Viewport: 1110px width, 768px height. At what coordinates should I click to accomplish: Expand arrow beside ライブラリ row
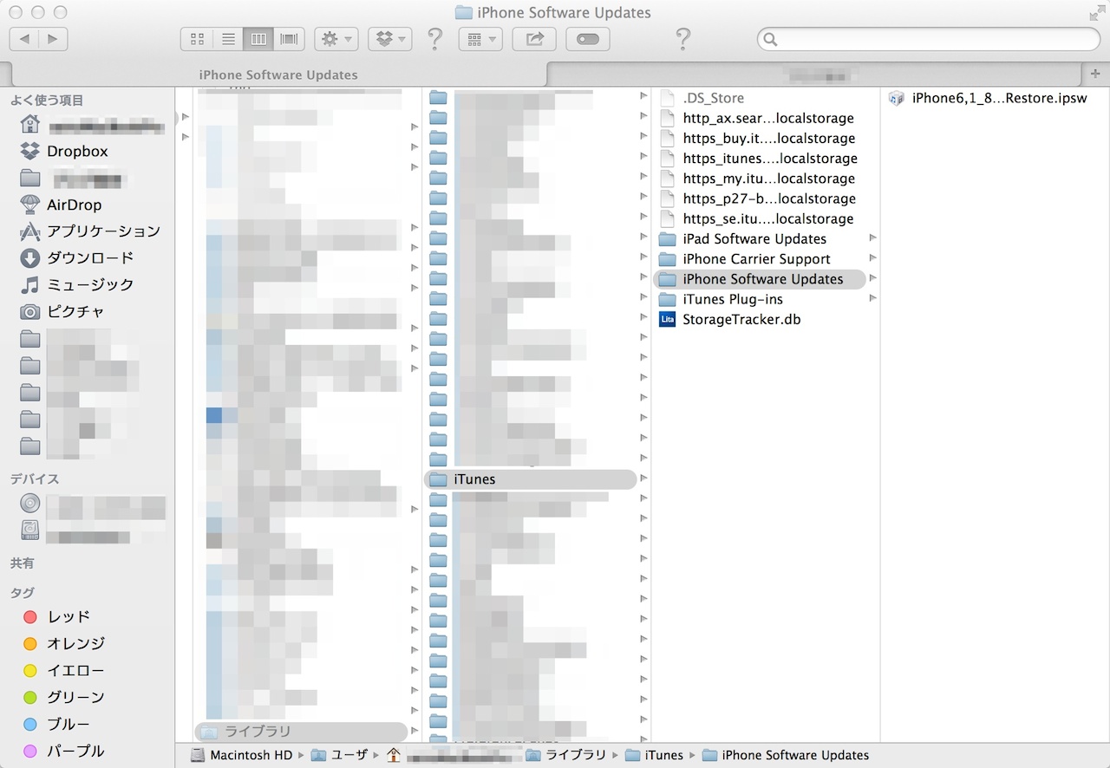[415, 732]
